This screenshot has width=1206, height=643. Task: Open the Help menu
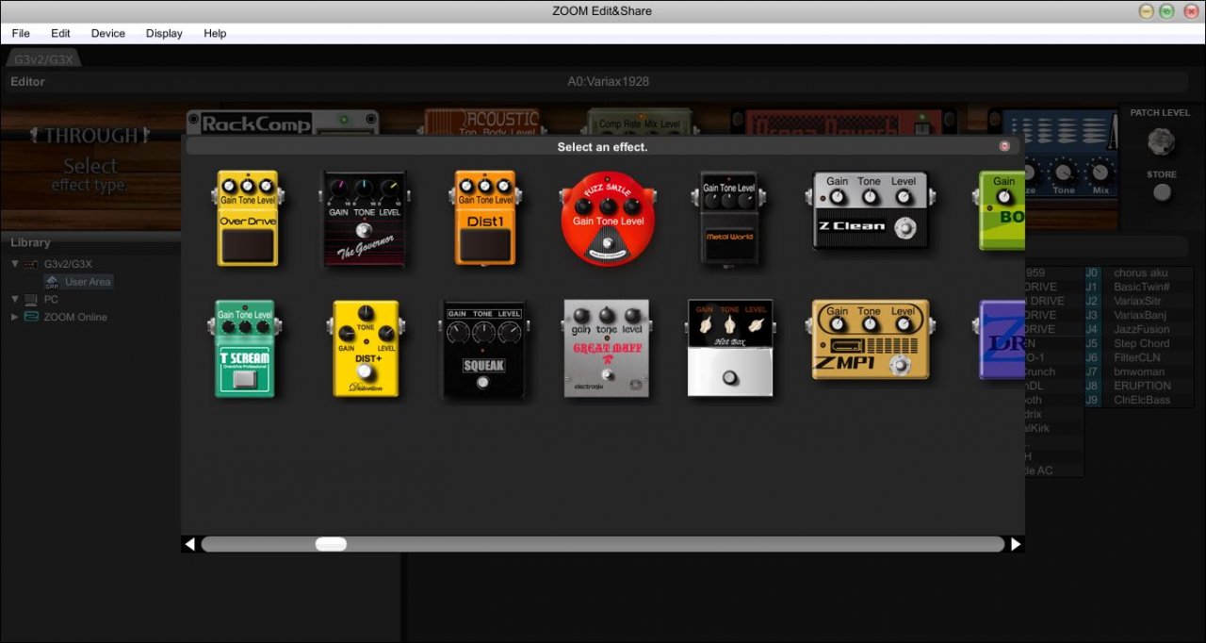(x=215, y=33)
